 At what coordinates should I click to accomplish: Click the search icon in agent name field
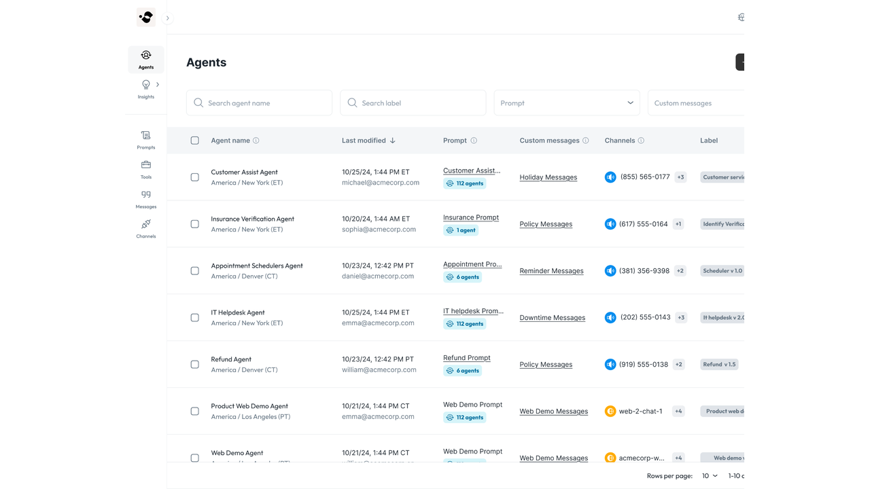point(198,103)
